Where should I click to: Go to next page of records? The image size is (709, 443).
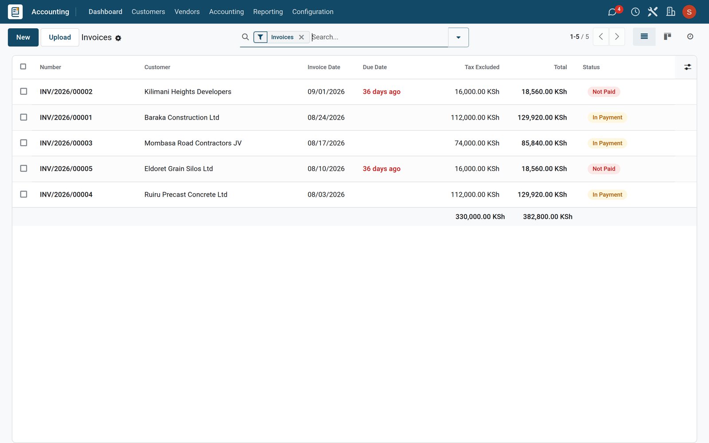coord(617,37)
